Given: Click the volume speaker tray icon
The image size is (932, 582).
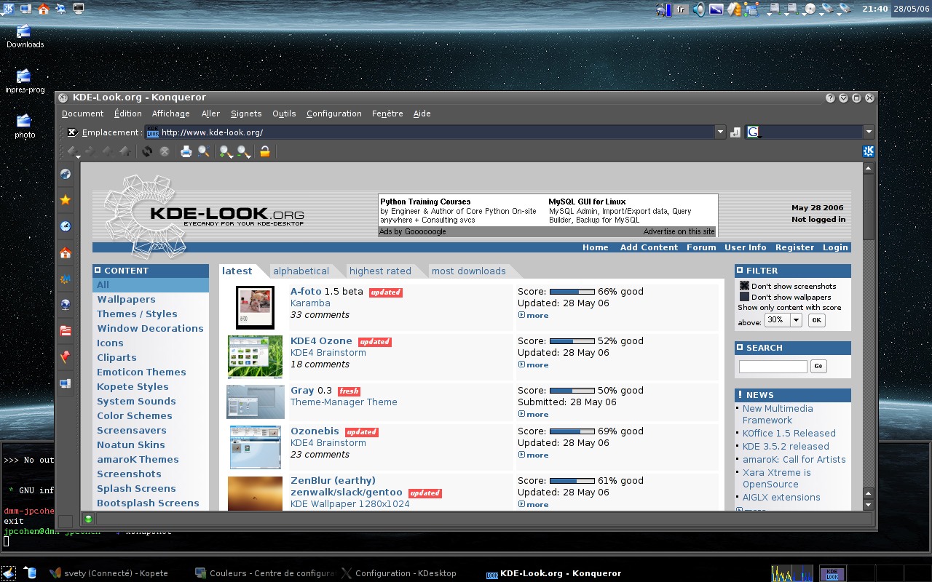Looking at the screenshot, I should [x=699, y=9].
